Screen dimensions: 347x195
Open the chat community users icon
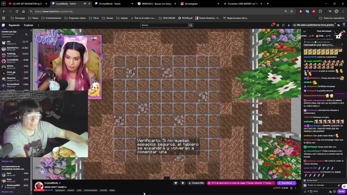pyautogui.click(x=343, y=31)
